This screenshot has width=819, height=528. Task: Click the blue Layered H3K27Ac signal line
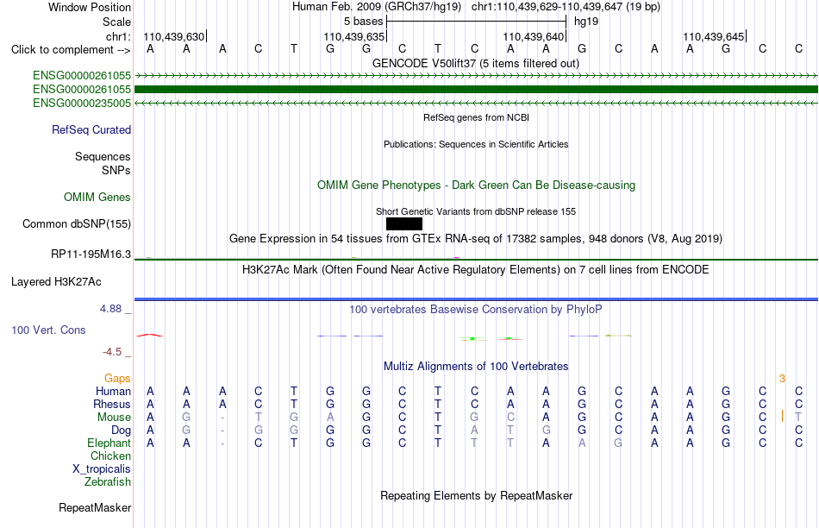pyautogui.click(x=476, y=299)
